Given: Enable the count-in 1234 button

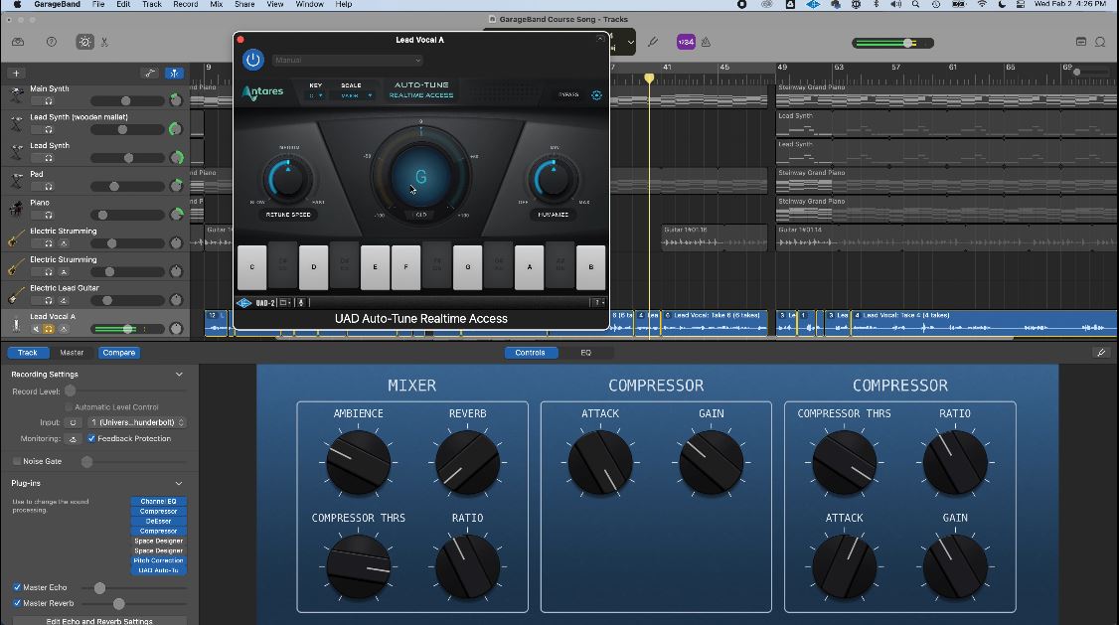Looking at the screenshot, I should point(686,42).
